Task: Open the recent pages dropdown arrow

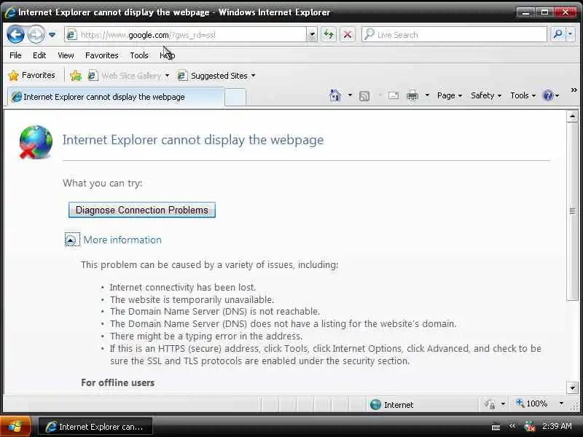Action: pos(52,34)
